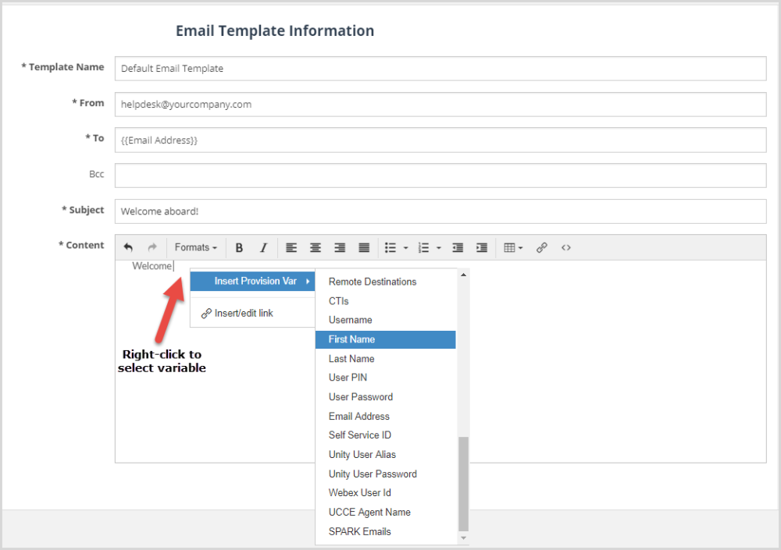Apply bold formatting with the B icon
Image resolution: width=781 pixels, height=550 pixels.
tap(239, 247)
